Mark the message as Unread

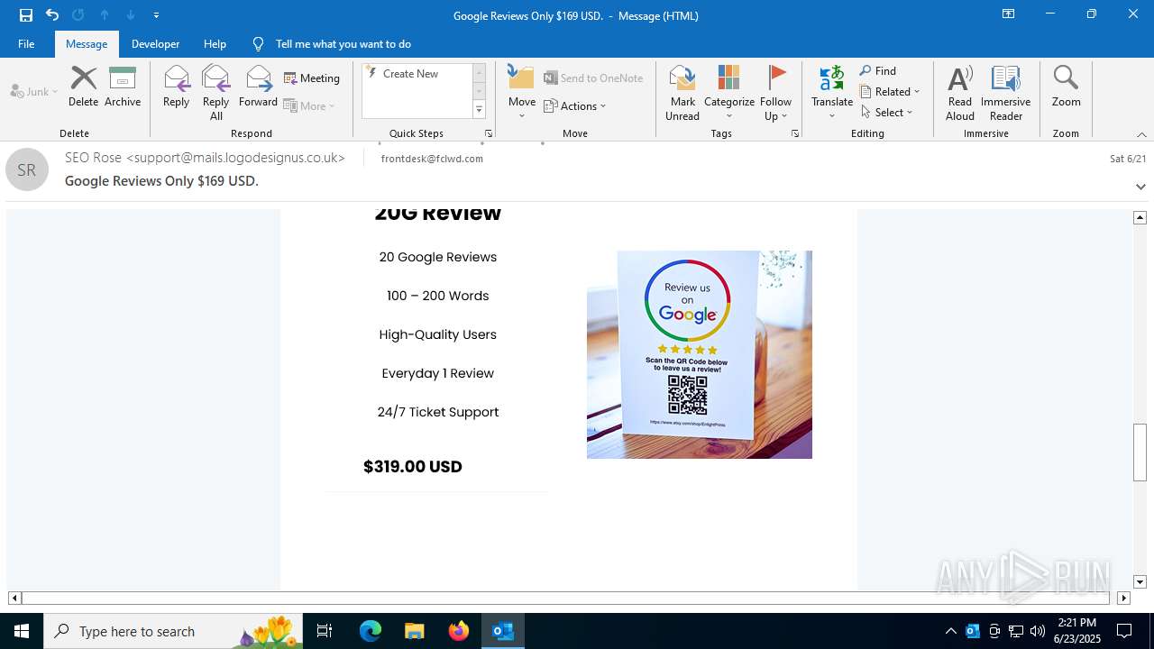coord(682,93)
